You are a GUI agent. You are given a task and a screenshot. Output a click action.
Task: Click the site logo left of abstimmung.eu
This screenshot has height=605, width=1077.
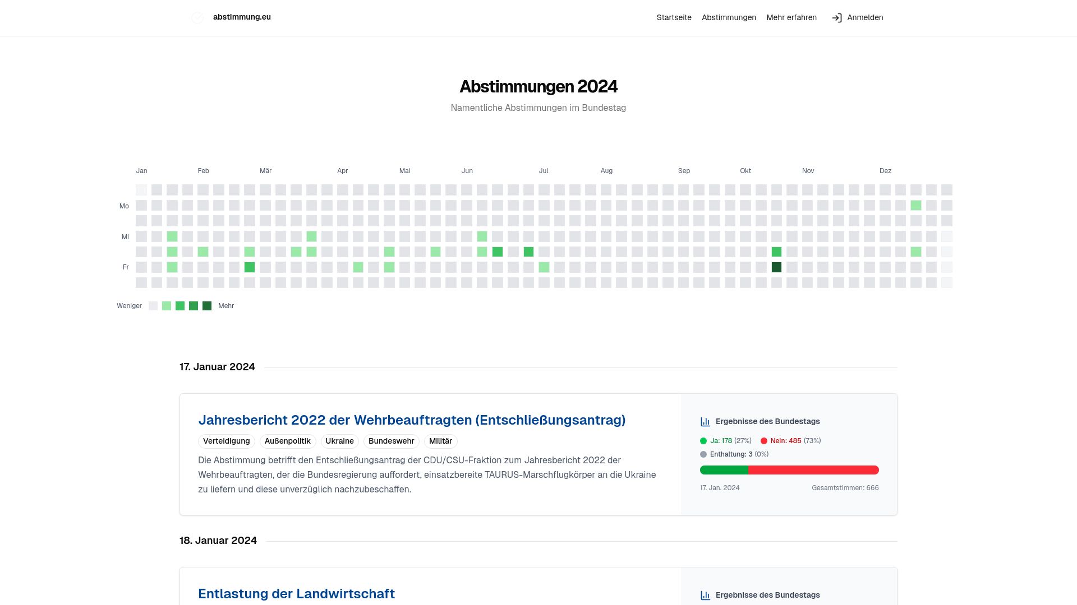197,17
